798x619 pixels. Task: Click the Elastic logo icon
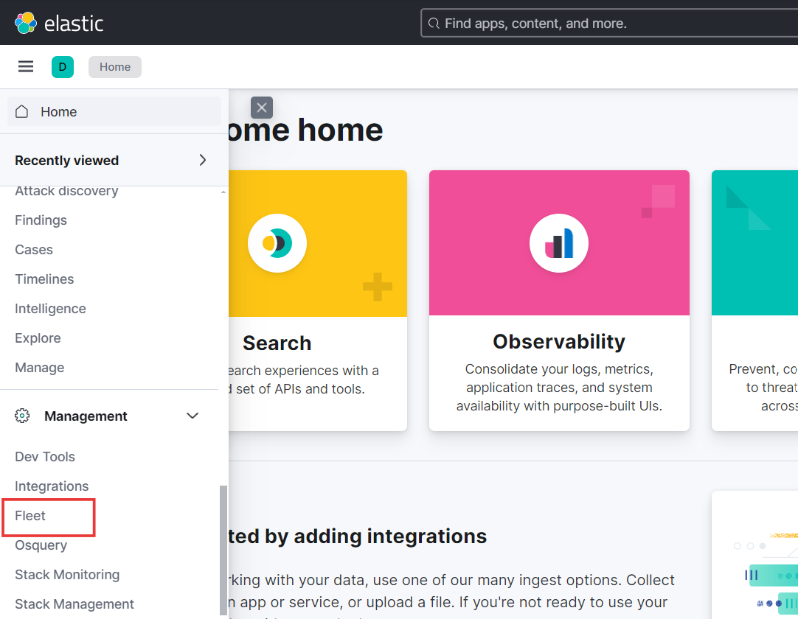[26, 23]
